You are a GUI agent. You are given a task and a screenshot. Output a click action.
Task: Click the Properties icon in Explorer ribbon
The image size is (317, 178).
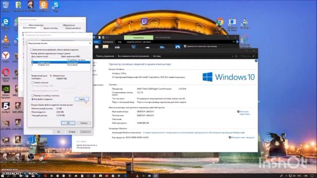(97, 47)
